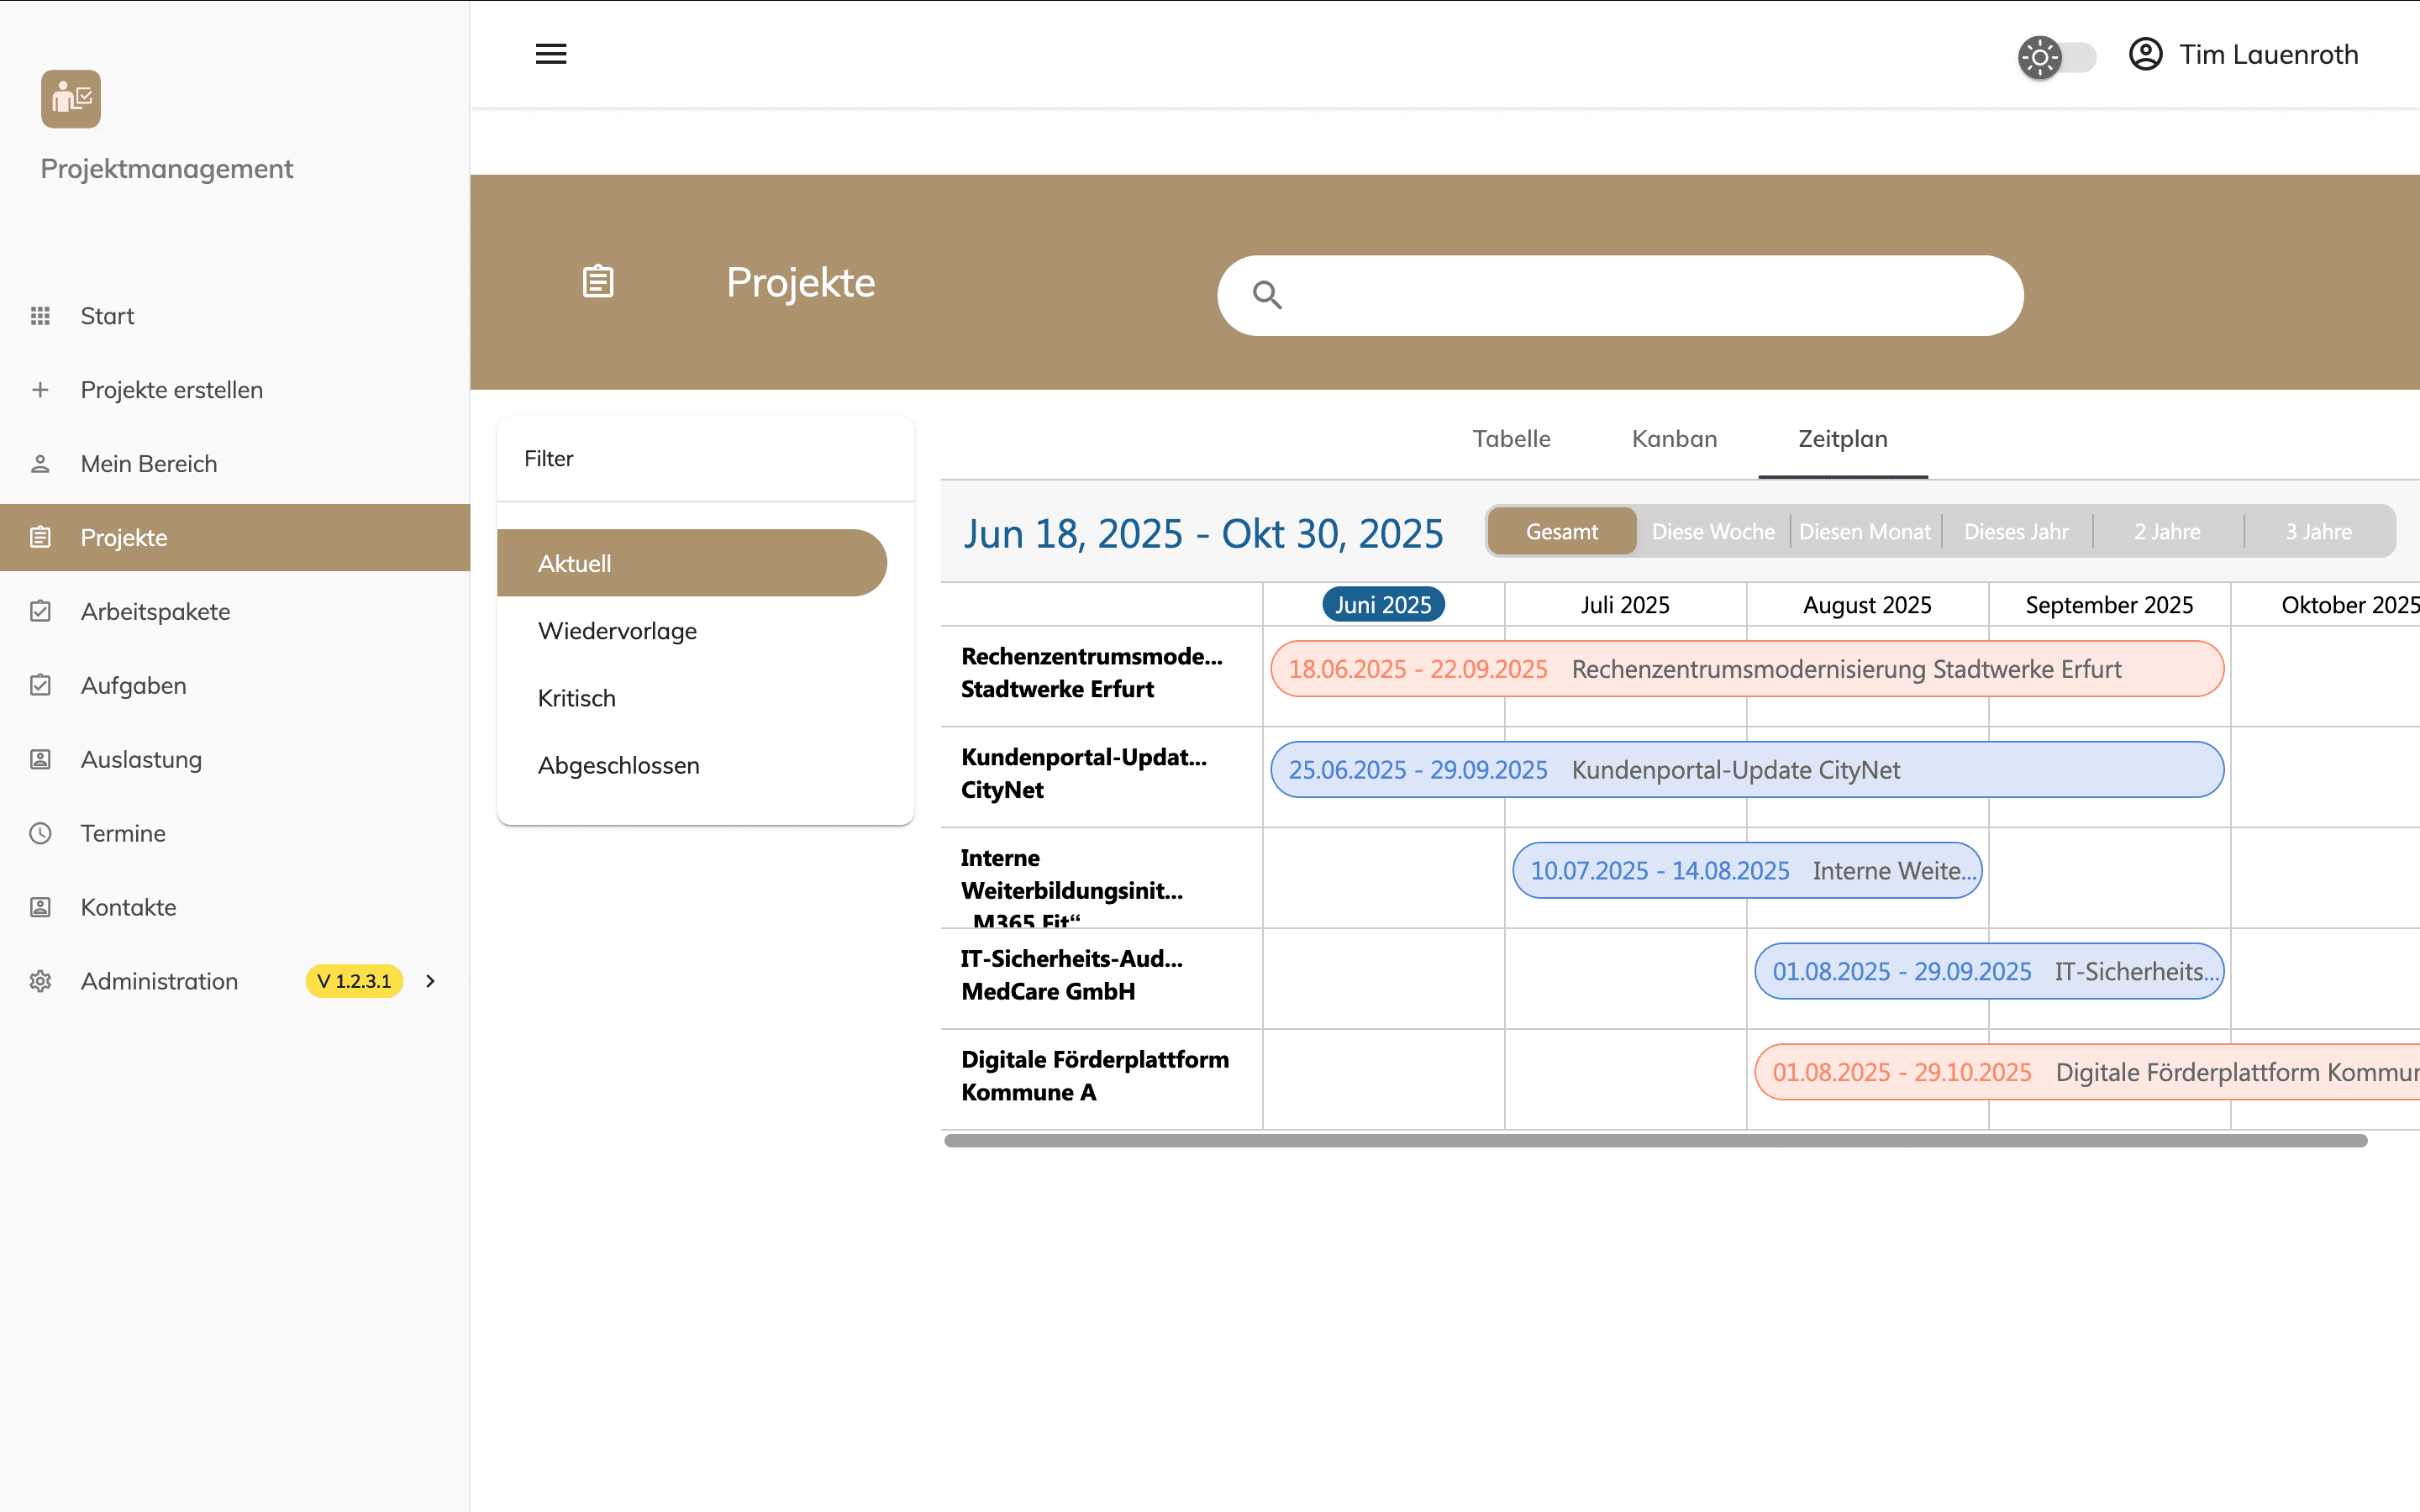Click the August 2025 column header

click(1867, 604)
